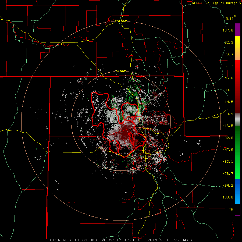Click the -0.9 velocity scale value
This screenshot has height=242, width=242.
[229, 114]
